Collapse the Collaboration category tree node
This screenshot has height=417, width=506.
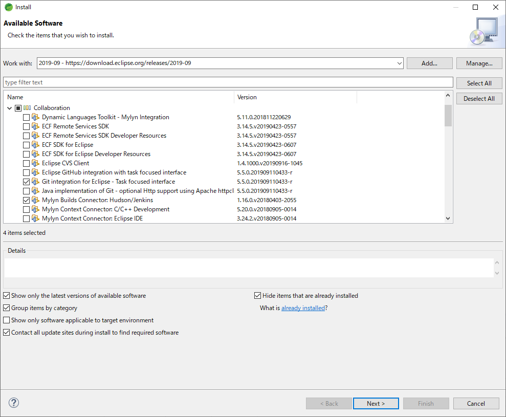[x=10, y=108]
